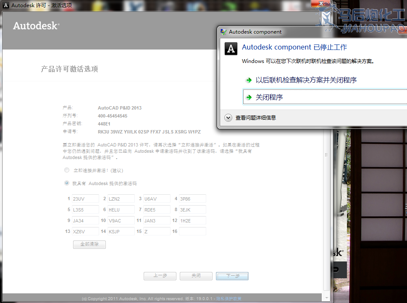Screen dimensions: 407x303
Task: Click serial number 400-45454545 text
Action: (x=113, y=116)
